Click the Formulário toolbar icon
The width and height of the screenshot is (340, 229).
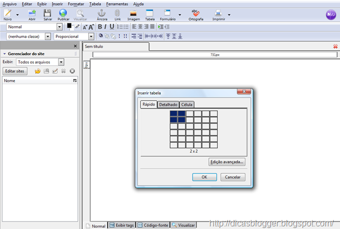tap(168, 15)
